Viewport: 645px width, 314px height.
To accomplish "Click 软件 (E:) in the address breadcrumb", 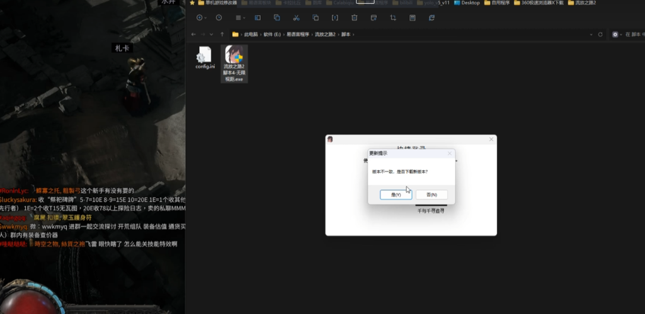I will [x=272, y=35].
